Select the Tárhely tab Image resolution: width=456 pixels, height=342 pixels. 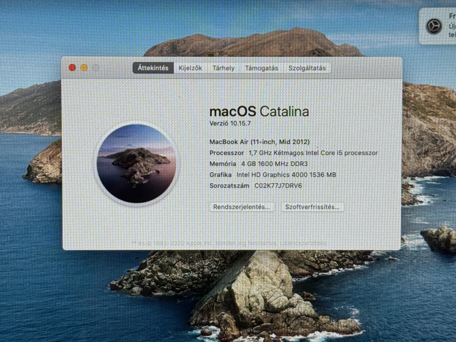223,68
